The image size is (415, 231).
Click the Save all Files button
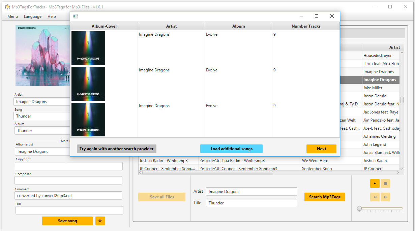[162, 197]
